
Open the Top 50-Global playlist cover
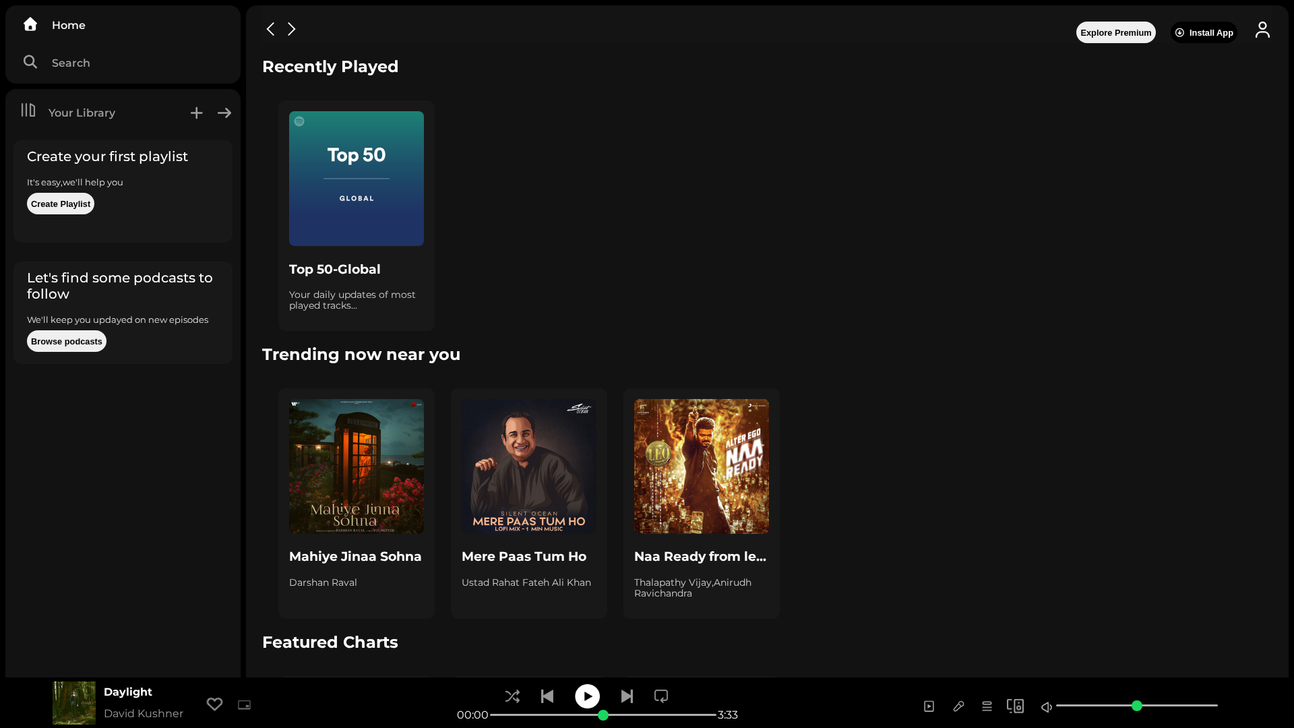coord(357,179)
